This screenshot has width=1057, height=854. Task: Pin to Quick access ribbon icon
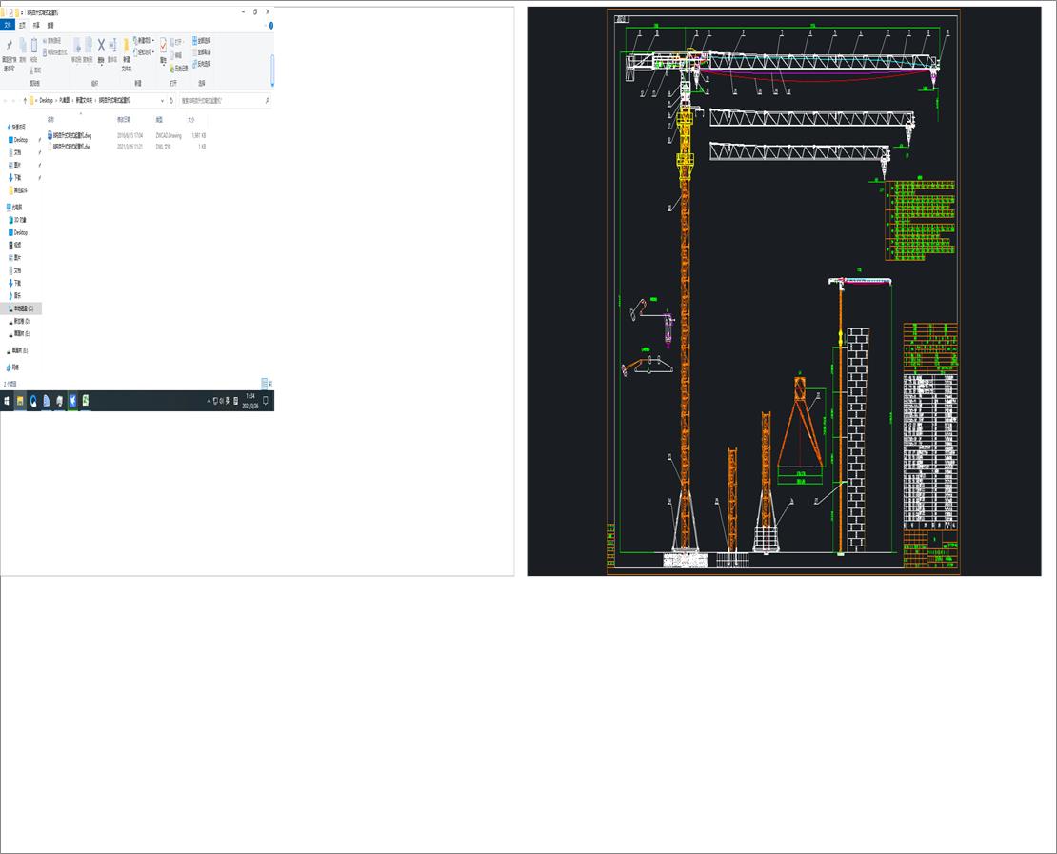[9, 46]
